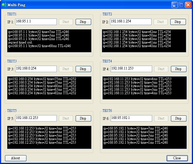Click TEST4 result line with time=7ms
The width and height of the screenshot is (193, 164).
pos(137,86)
